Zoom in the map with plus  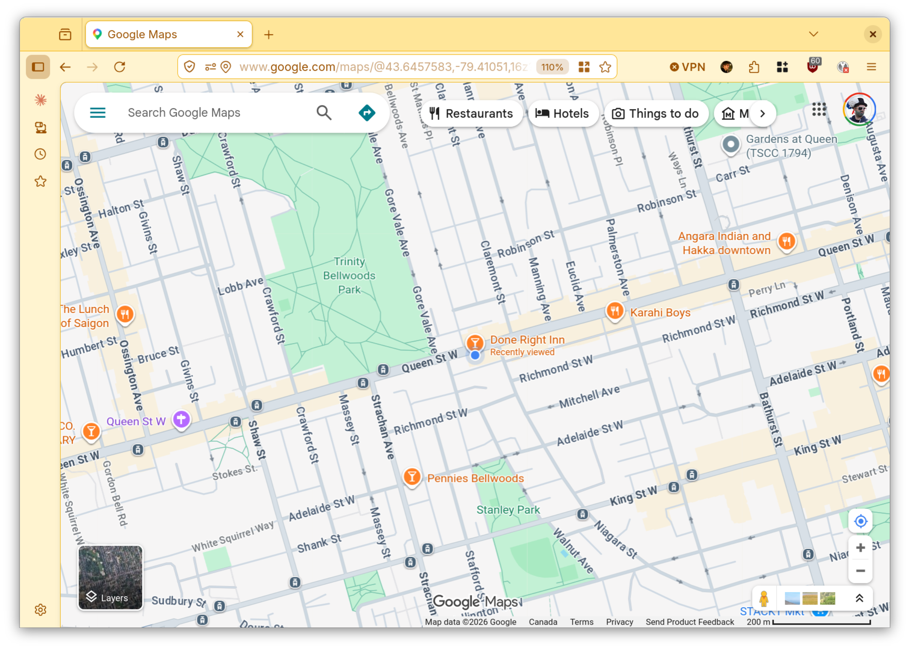(860, 547)
